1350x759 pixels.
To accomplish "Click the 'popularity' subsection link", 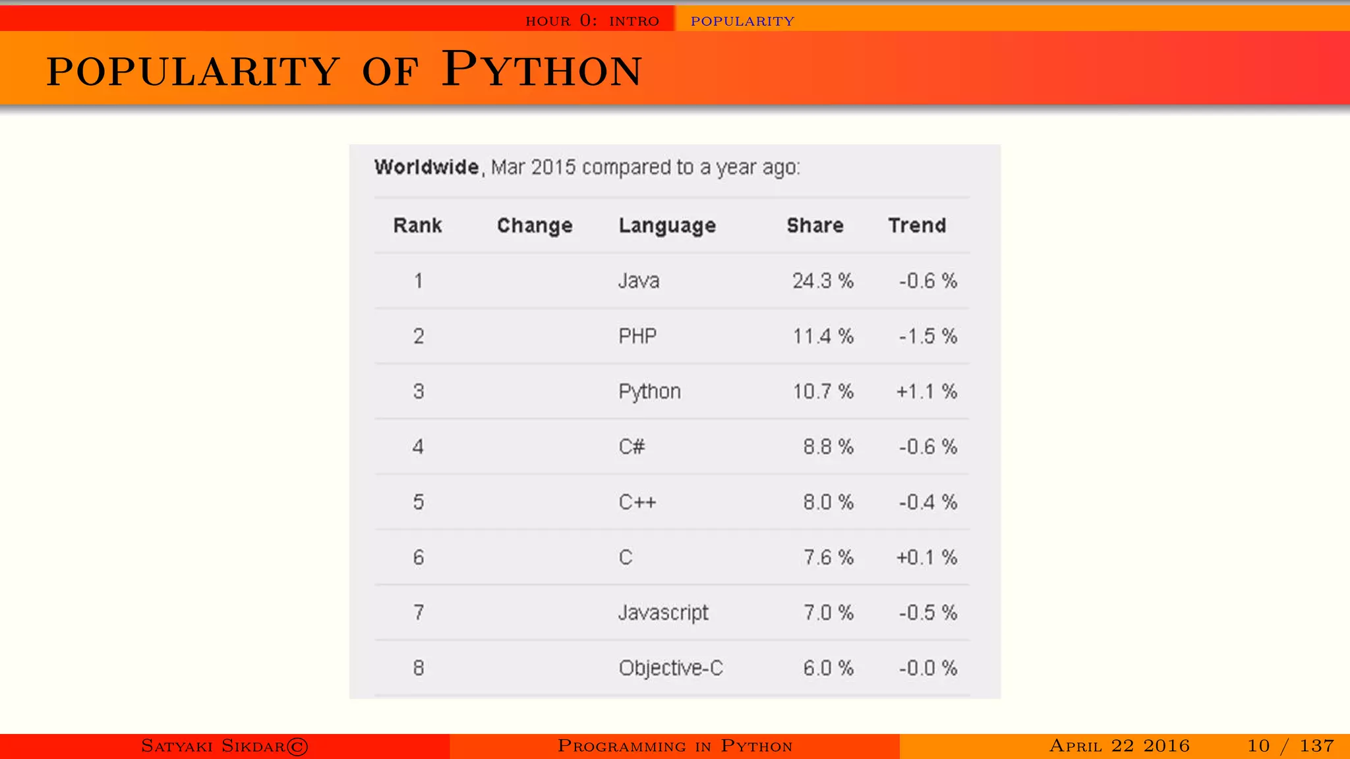I will click(x=742, y=21).
